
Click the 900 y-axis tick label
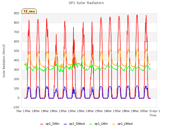coord(16,13)
